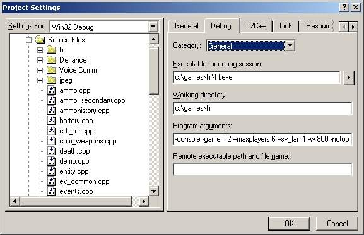Screen dimensions: 364x235
Task: Collapse the Source Files tree node
Action: (x=28, y=40)
